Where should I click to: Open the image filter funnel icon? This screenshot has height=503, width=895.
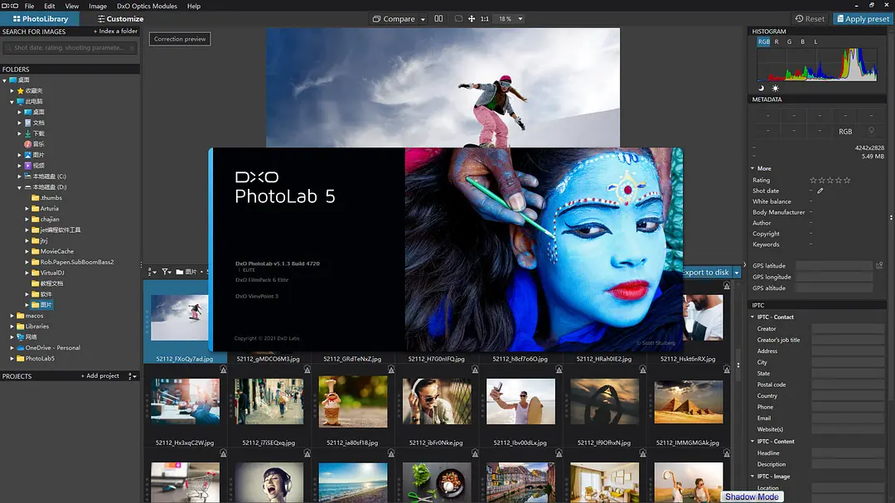[166, 272]
